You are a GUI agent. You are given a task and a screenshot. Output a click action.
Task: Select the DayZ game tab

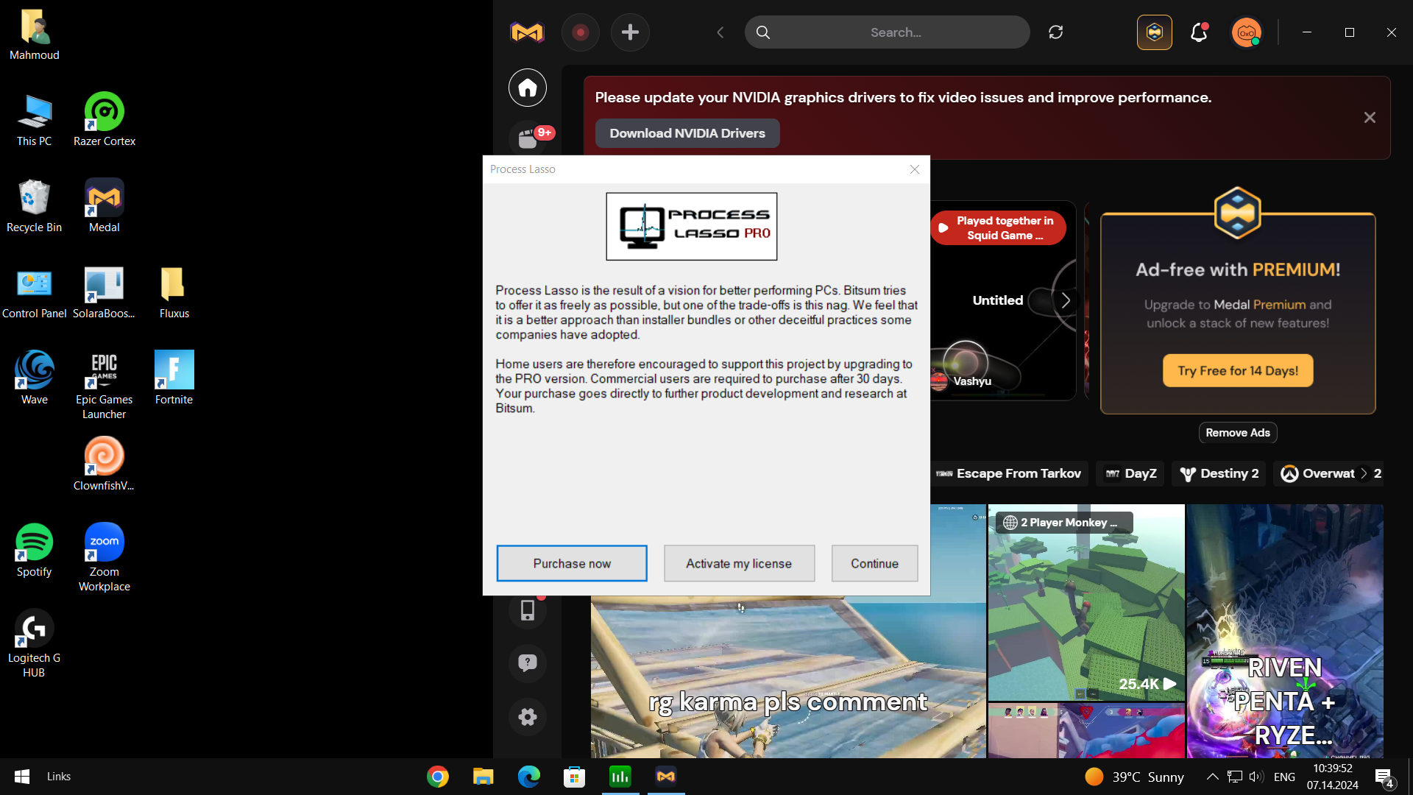(x=1131, y=473)
